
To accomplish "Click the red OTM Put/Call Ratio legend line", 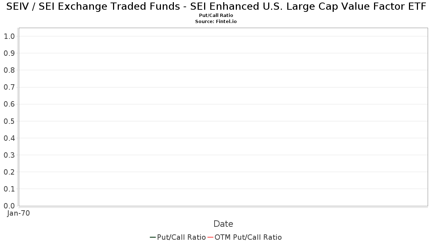I will click(x=211, y=237).
